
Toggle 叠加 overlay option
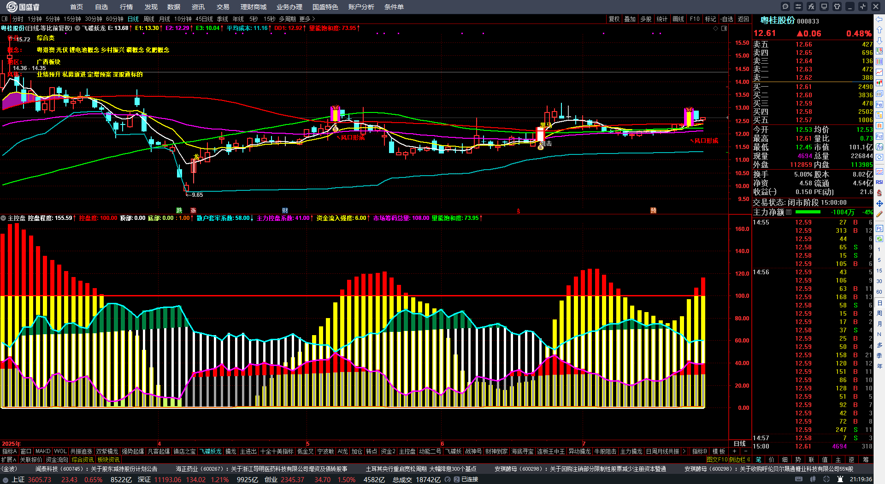(x=630, y=19)
